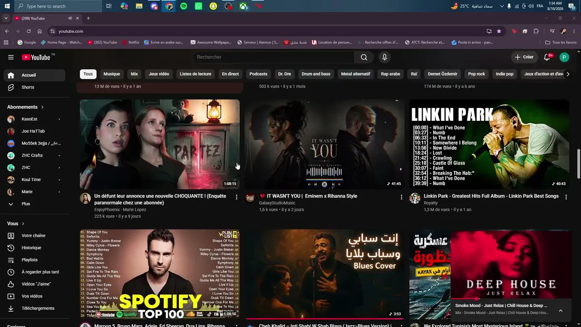Open Windows Start menu
The height and width of the screenshot is (327, 581).
point(7,6)
